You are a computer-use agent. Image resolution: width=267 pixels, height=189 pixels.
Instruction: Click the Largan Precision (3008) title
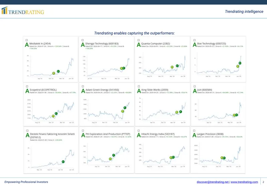coord(210,134)
